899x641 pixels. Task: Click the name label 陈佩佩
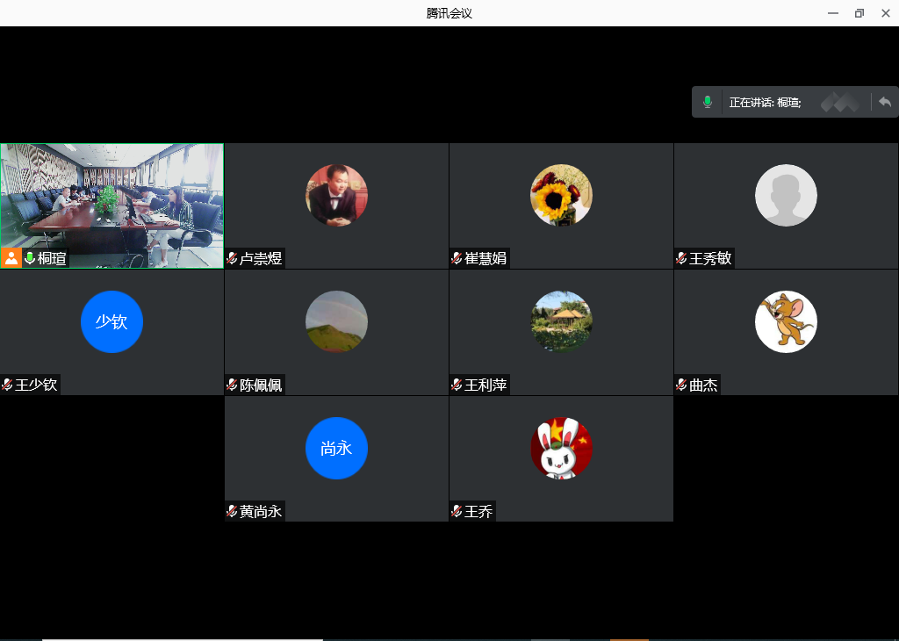pyautogui.click(x=261, y=385)
